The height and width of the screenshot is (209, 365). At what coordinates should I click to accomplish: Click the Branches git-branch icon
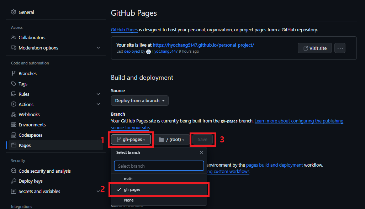14,73
